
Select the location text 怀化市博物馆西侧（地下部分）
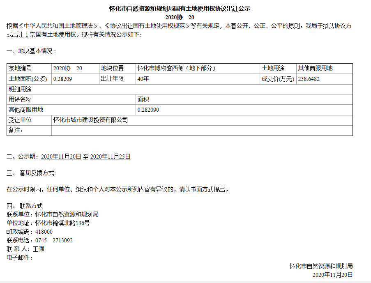click(177, 68)
